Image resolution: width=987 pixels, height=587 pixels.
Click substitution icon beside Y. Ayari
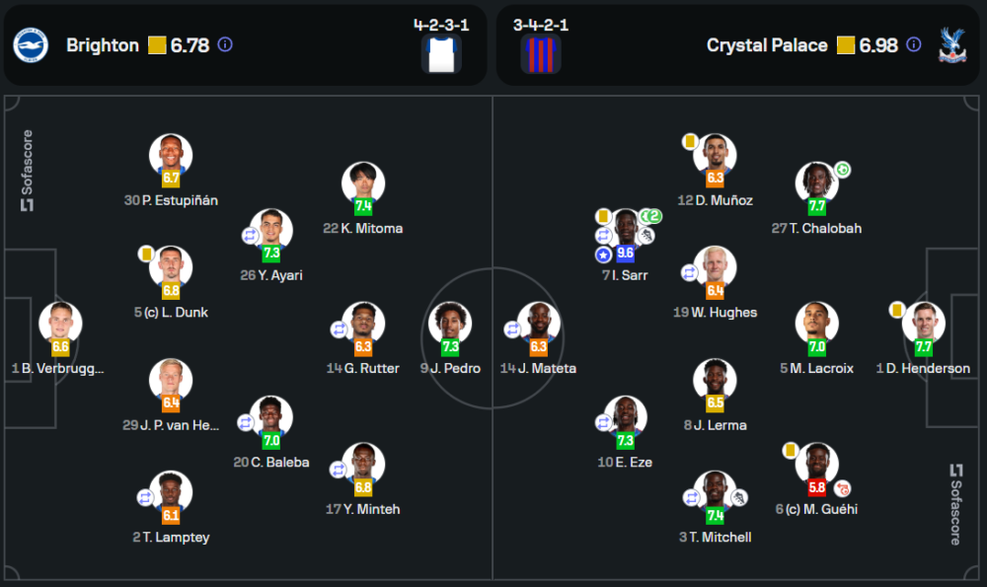251,235
